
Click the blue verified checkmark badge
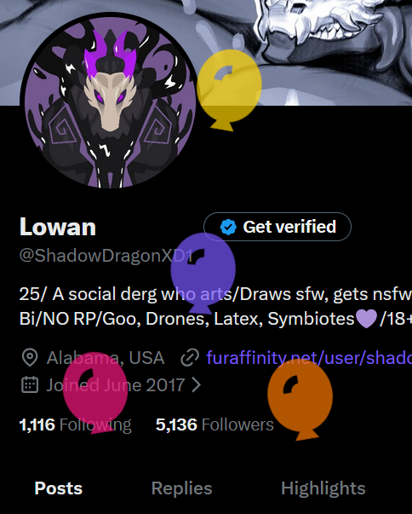point(228,227)
